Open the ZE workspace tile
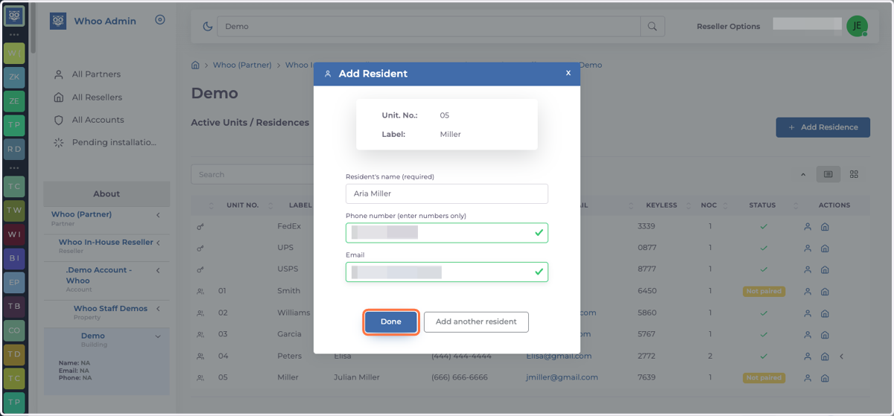894x416 pixels. (x=14, y=100)
